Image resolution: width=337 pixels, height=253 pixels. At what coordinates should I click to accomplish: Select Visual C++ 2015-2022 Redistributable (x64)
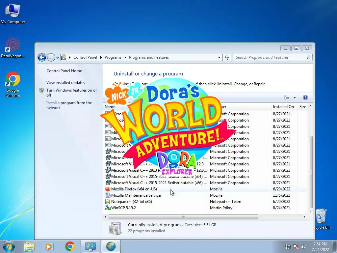pyautogui.click(x=206, y=177)
